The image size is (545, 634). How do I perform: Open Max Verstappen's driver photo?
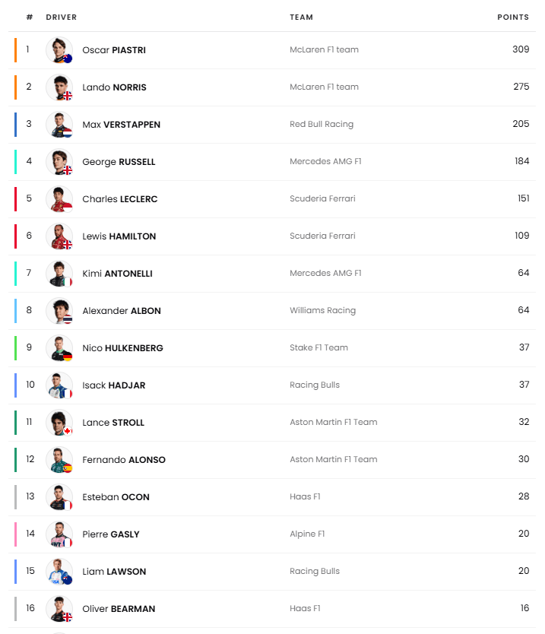(x=59, y=125)
